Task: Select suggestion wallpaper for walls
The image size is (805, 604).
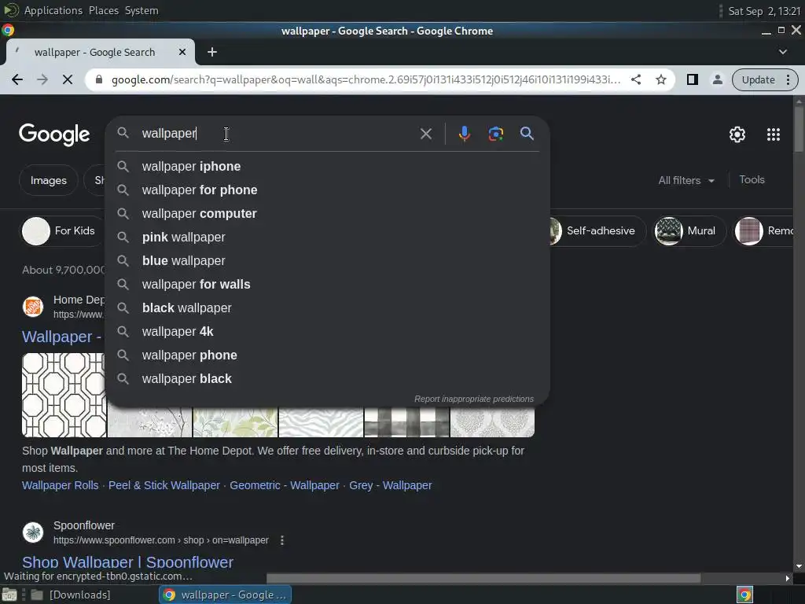Action: point(327,285)
